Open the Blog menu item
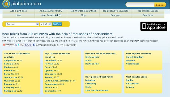170x97 pixels. click(83, 15)
